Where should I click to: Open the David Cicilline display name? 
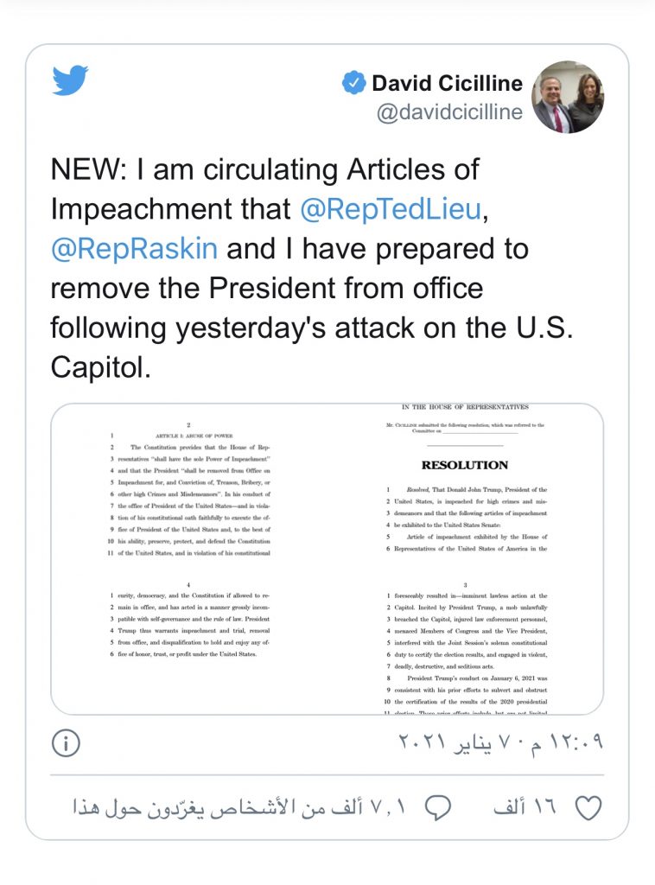[x=447, y=84]
